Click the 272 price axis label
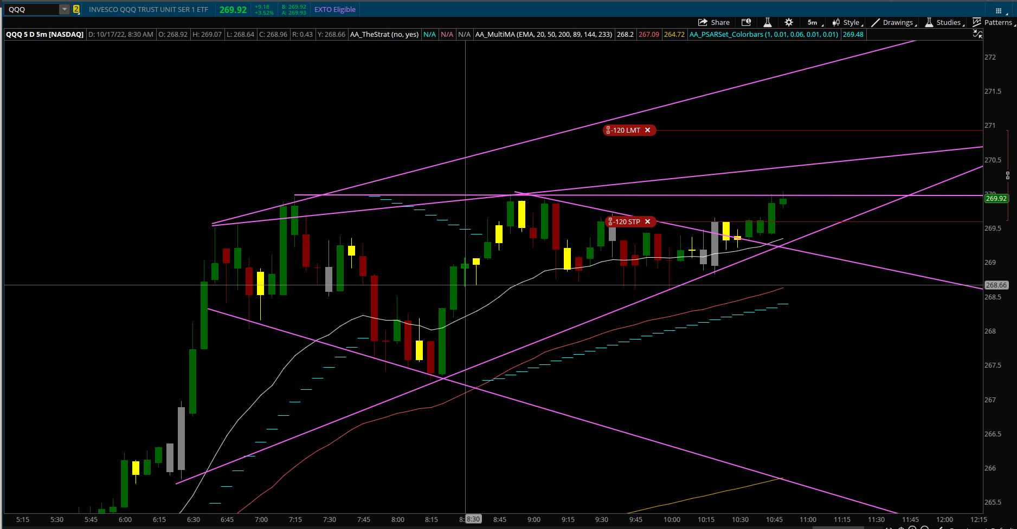The width and height of the screenshot is (1017, 529). 990,57
